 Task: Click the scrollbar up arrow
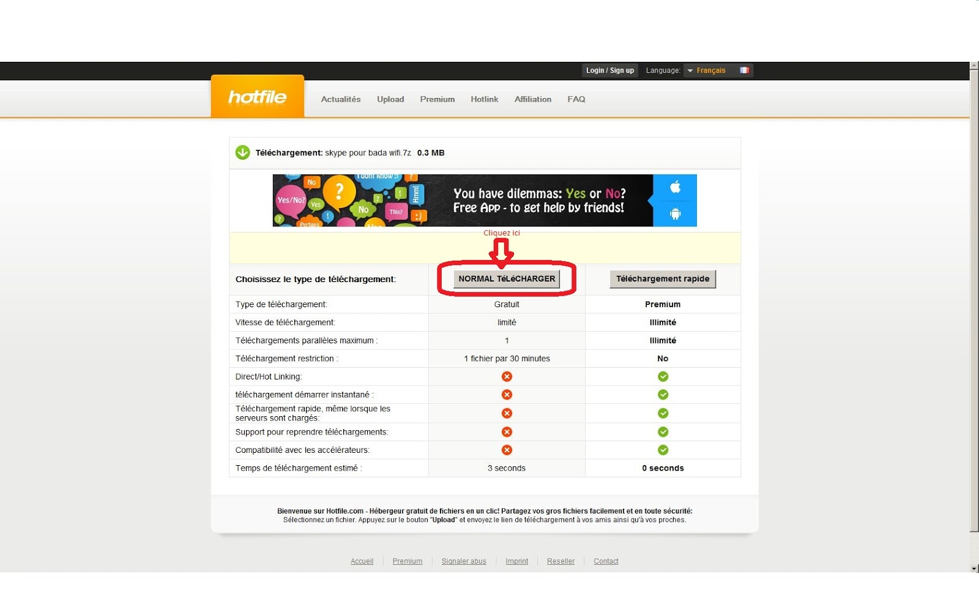(x=974, y=65)
